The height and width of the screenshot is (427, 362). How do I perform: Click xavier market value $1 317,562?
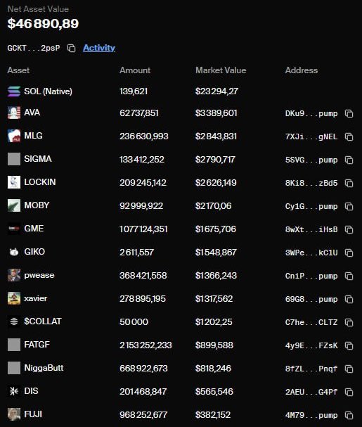click(214, 299)
